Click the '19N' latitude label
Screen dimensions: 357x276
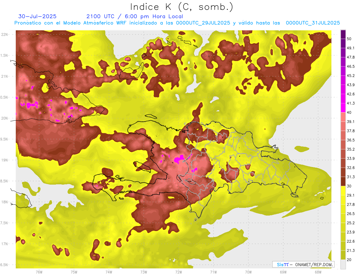click(4, 160)
